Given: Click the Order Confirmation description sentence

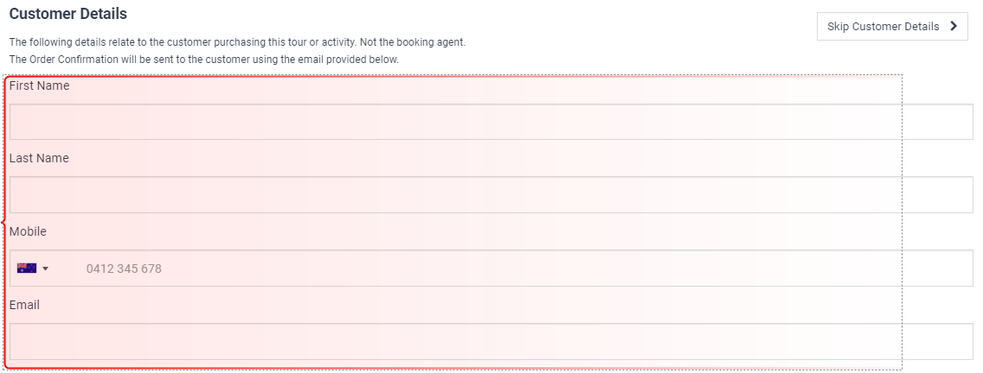Looking at the screenshot, I should coord(203,60).
